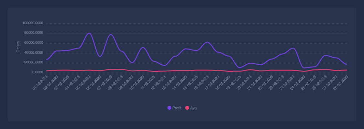Click the 100000.0000 y-axis label
The height and width of the screenshot is (129, 364).
(33, 23)
